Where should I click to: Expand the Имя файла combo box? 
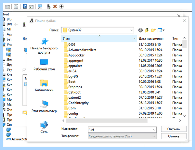[x=154, y=130]
